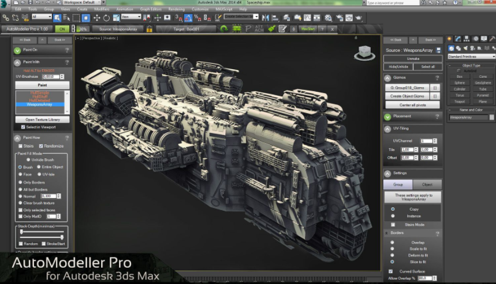Click the Render Production teapot icon

click(359, 18)
